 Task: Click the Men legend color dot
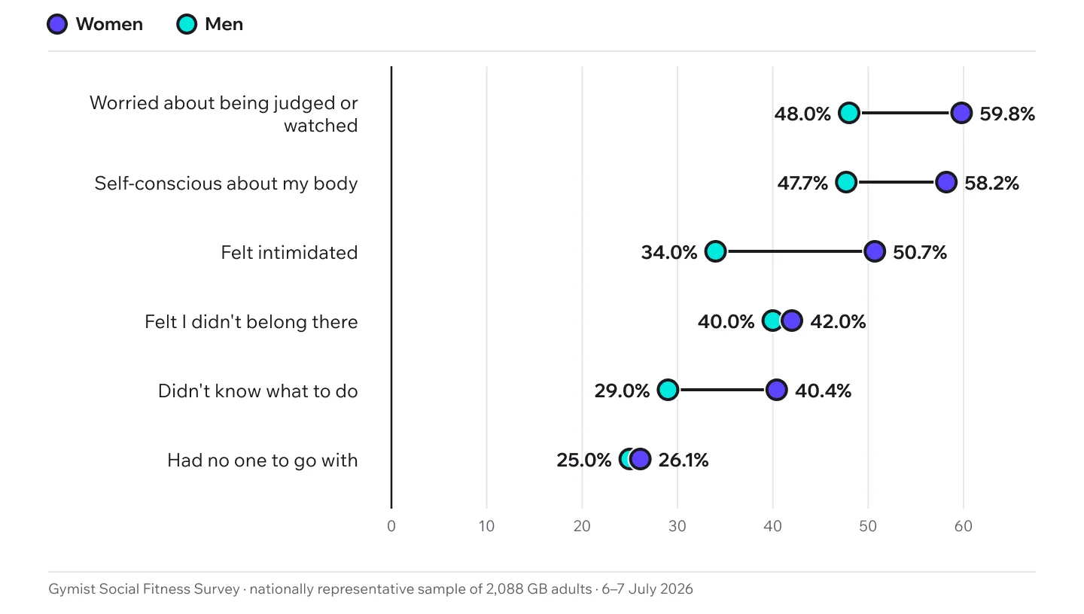point(187,24)
